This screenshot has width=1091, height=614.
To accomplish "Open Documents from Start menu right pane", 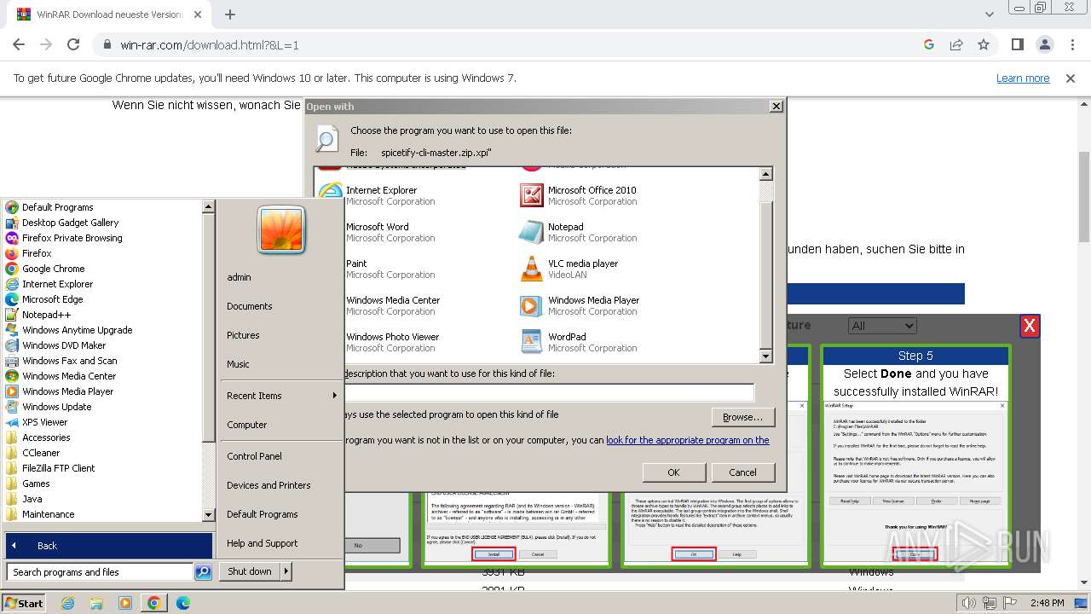I will click(x=250, y=306).
